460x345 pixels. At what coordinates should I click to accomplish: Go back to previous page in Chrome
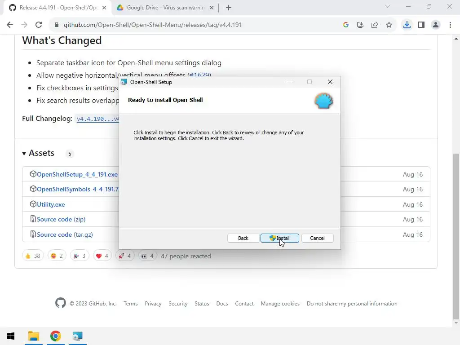tap(10, 25)
